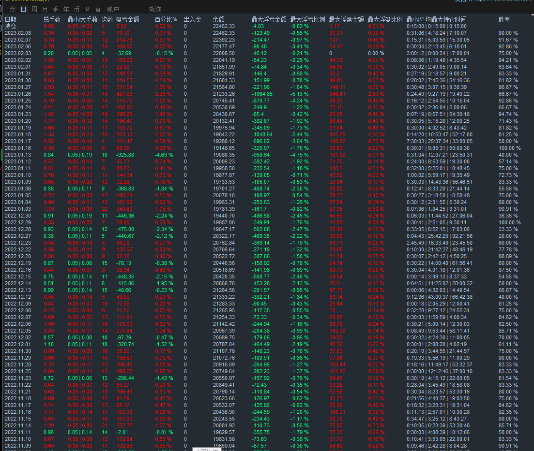Sort by the 余额 column header

point(219,19)
